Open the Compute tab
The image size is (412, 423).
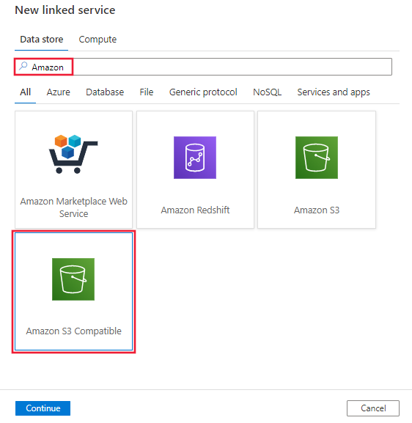point(98,40)
